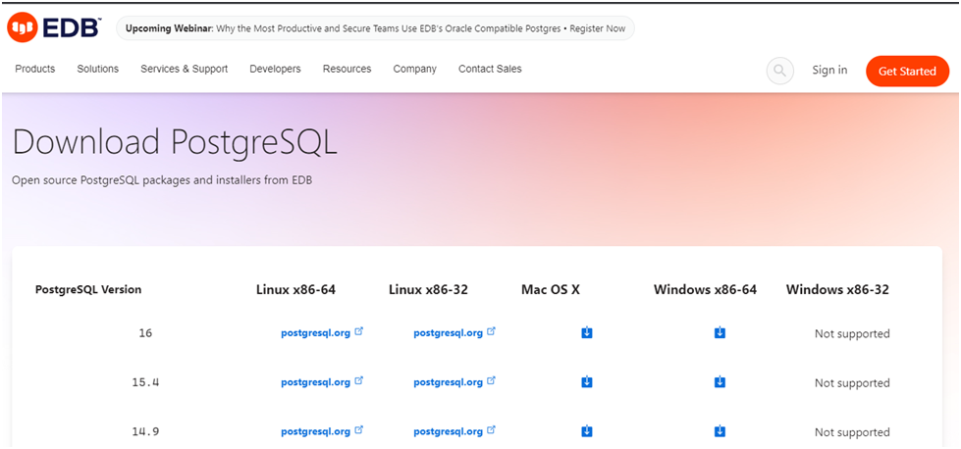This screenshot has width=961, height=449.
Task: Download PostgreSQL 16 for Windows x86-64
Action: click(720, 332)
